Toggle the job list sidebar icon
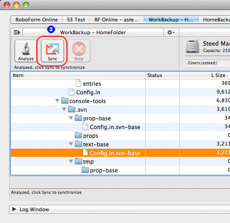Screen dimensions: 230x223 [x=17, y=32]
